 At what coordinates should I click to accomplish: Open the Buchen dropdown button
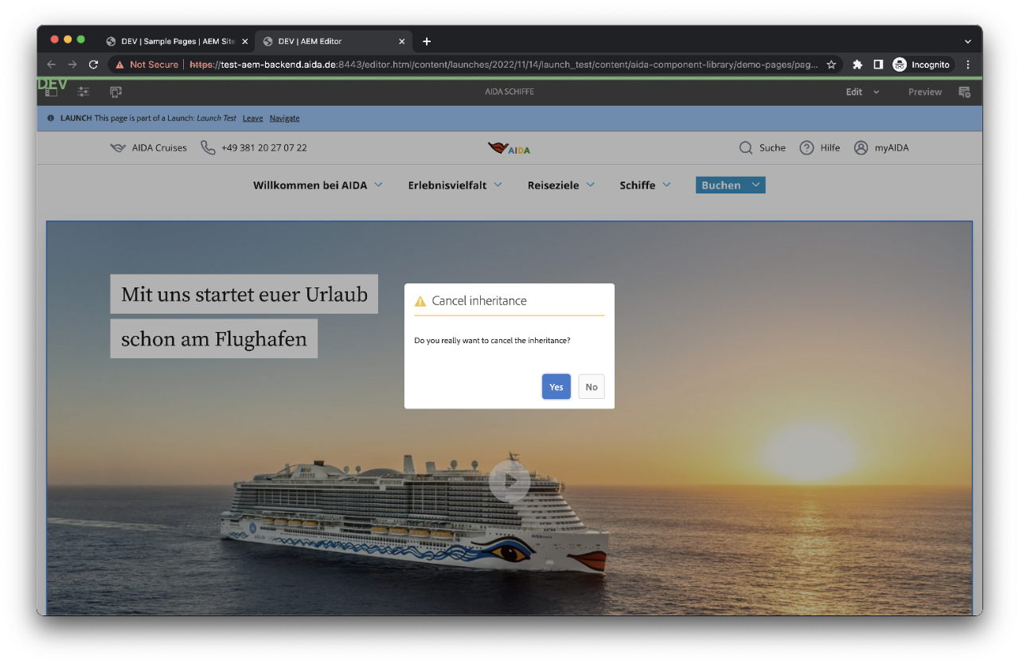coord(730,186)
